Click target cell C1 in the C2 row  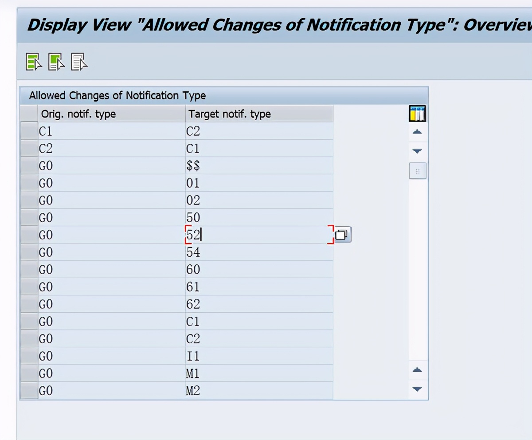coord(259,149)
